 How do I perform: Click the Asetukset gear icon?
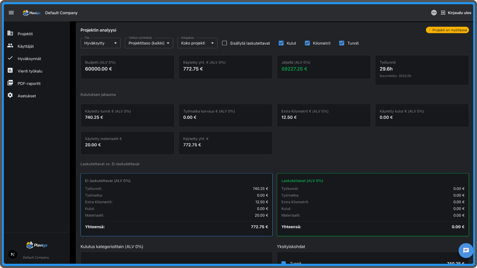(x=10, y=96)
